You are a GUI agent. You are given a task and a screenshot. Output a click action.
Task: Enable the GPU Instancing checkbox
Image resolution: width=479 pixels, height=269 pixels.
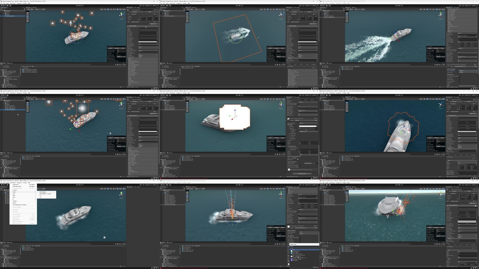pos(300,165)
